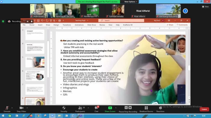Select slide 5 thumbnail

(x=35, y=62)
